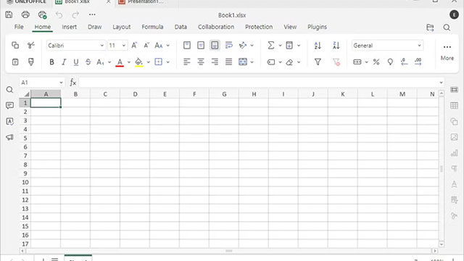This screenshot has height=261, width=464.
Task: Align text to top
Action: tap(187, 45)
